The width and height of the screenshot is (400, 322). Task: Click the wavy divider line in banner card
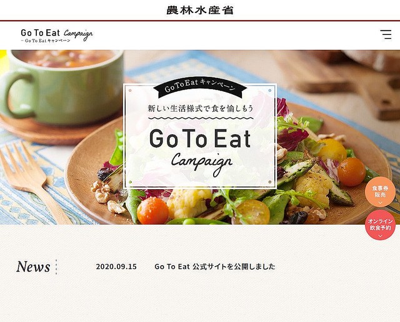[201, 118]
